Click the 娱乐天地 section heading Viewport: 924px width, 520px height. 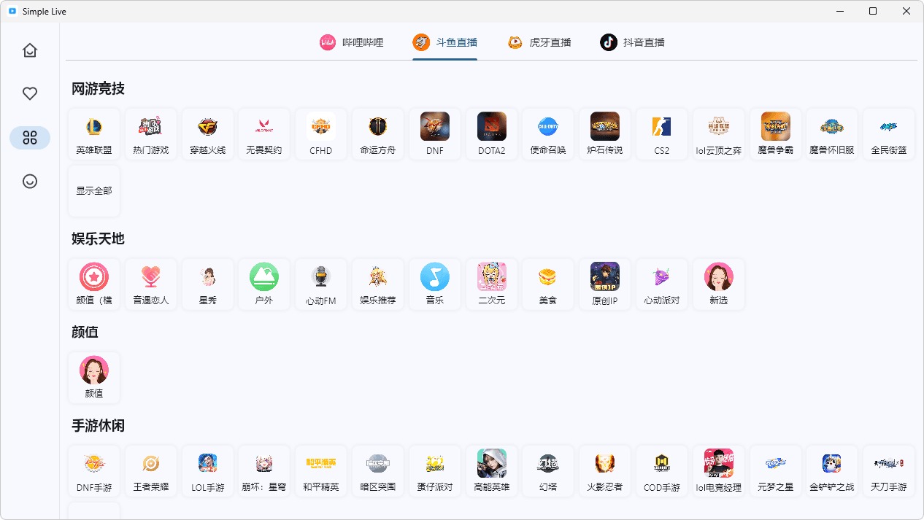click(99, 238)
